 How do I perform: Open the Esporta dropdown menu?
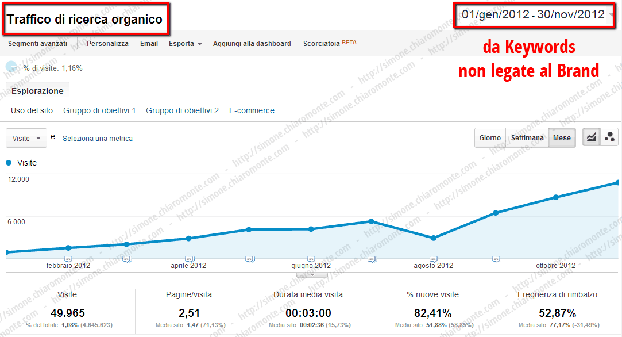[186, 44]
